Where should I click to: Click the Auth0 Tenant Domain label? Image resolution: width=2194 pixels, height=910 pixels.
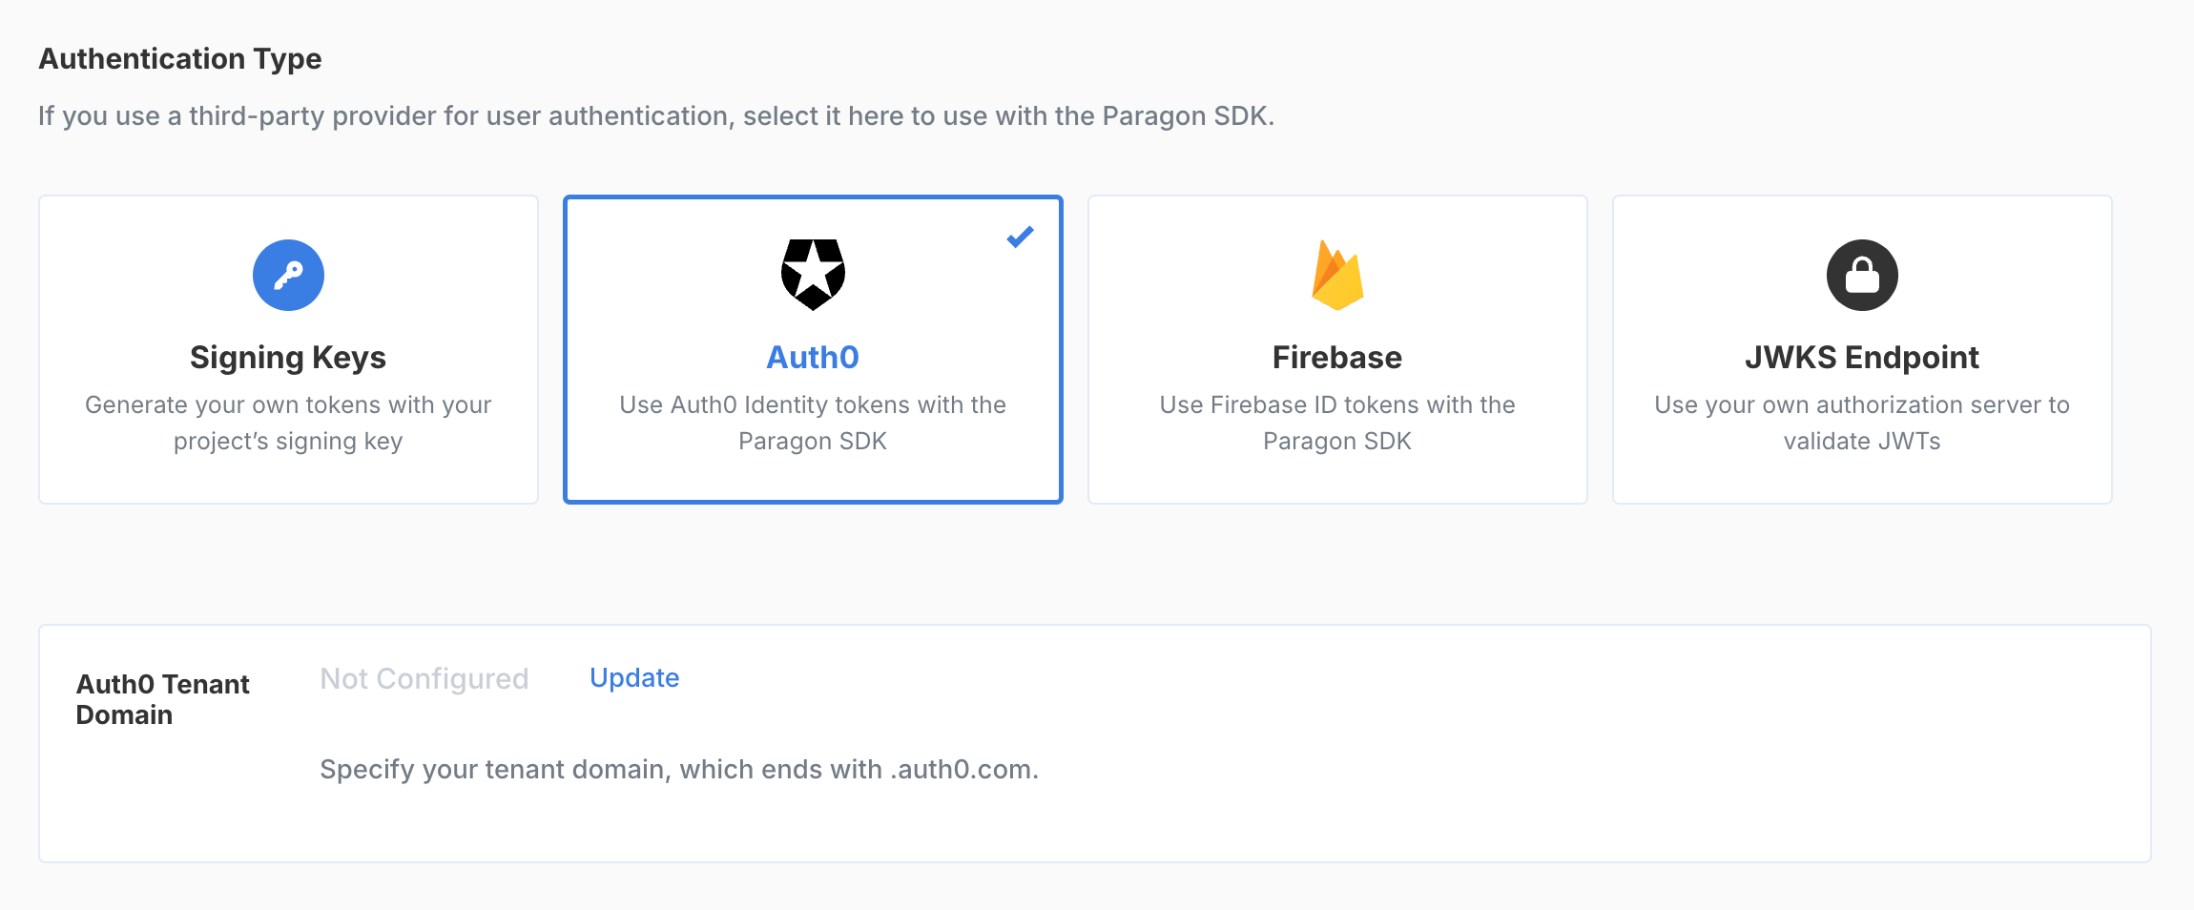tap(163, 699)
